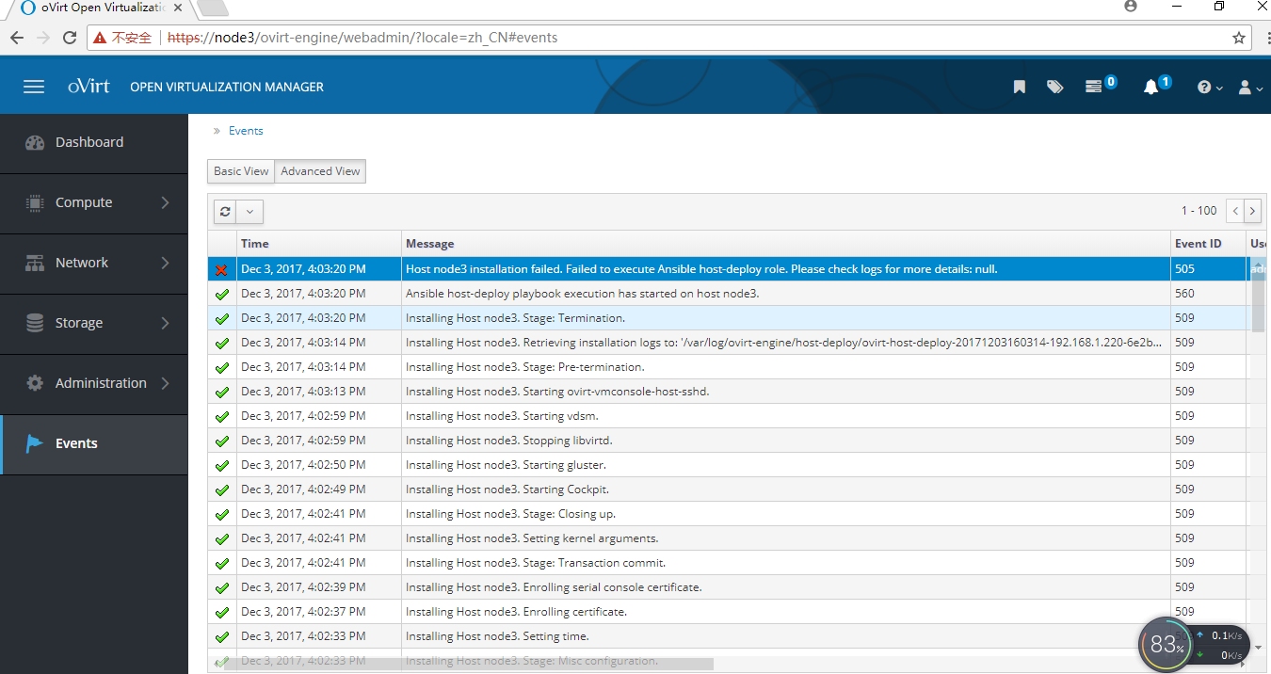This screenshot has height=674, width=1271.
Task: Click the refresh events icon
Action: click(x=225, y=212)
